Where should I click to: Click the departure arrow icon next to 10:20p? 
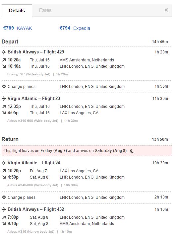(x=4, y=171)
